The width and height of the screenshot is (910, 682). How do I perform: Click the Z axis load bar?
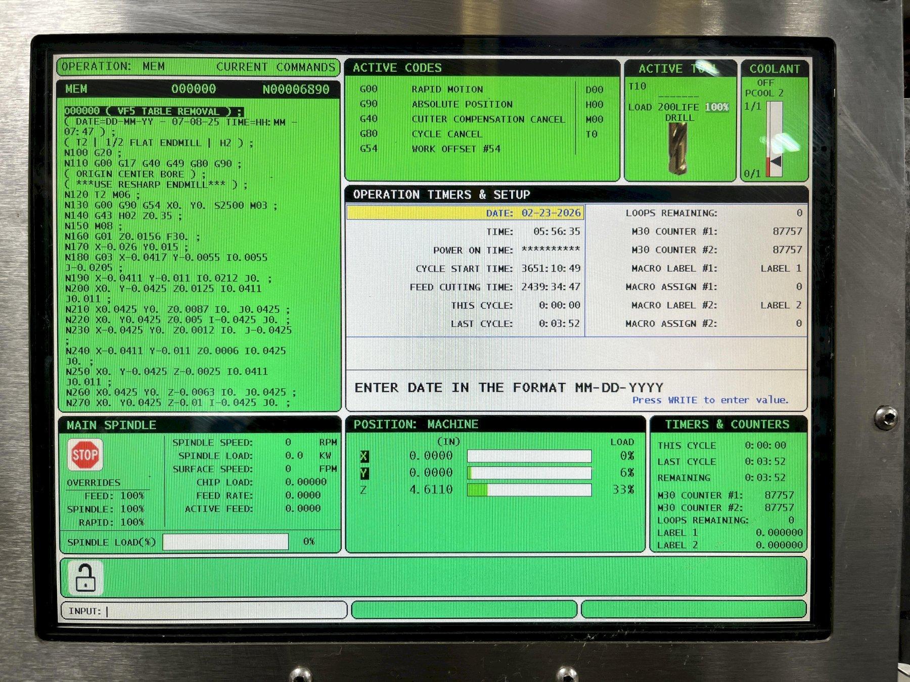tap(529, 490)
